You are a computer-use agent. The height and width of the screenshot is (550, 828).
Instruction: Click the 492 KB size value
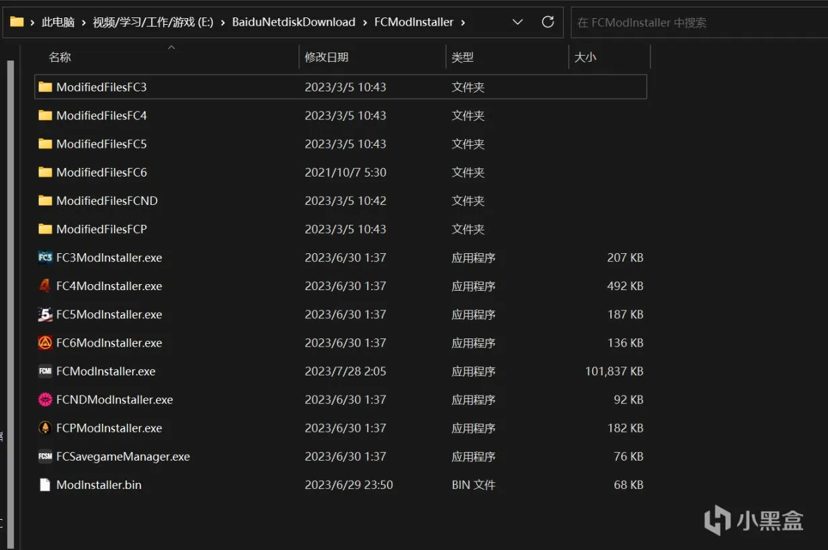coord(625,285)
